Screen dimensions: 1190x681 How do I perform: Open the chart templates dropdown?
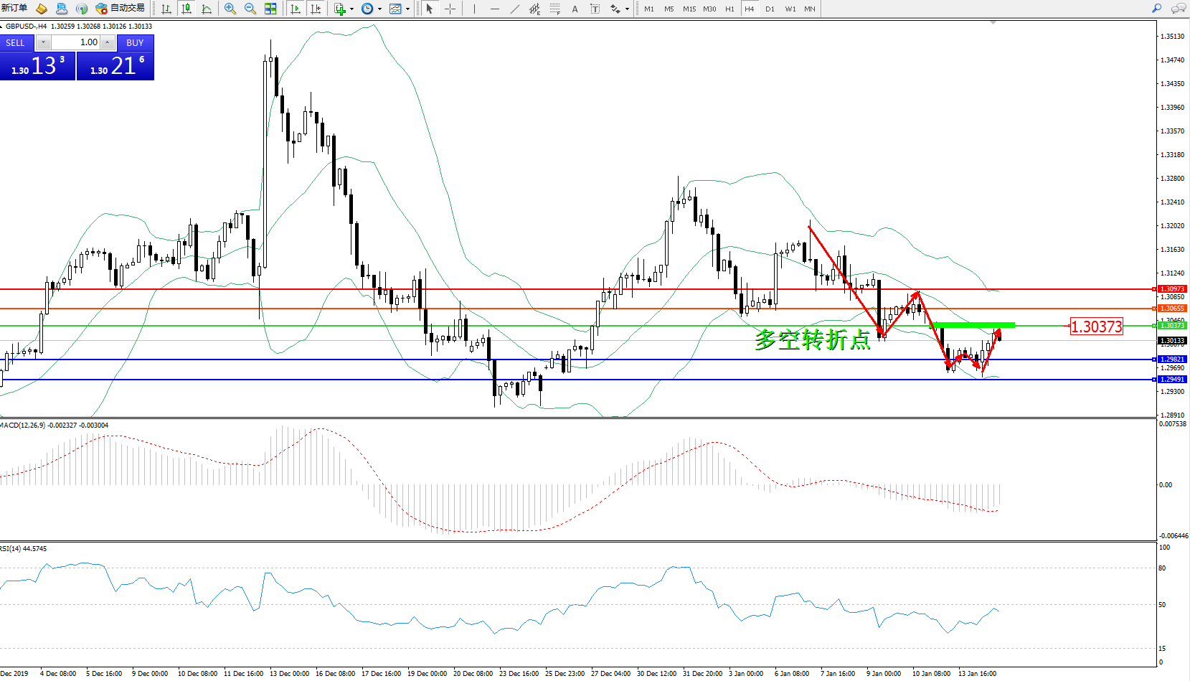click(x=407, y=9)
